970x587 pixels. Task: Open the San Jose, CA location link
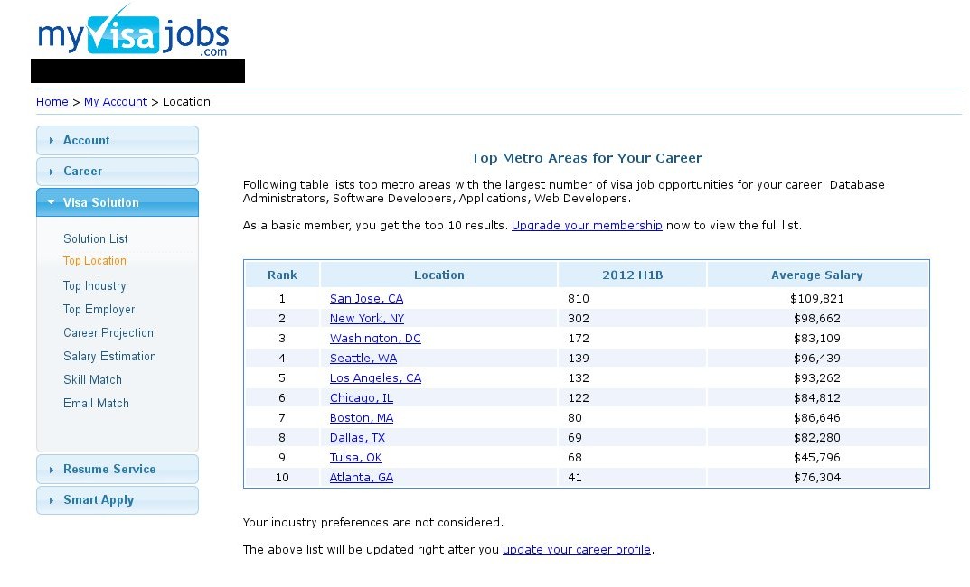pyautogui.click(x=366, y=299)
